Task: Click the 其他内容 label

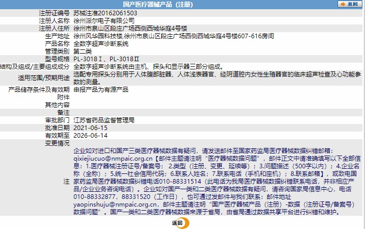Action: tap(57, 105)
